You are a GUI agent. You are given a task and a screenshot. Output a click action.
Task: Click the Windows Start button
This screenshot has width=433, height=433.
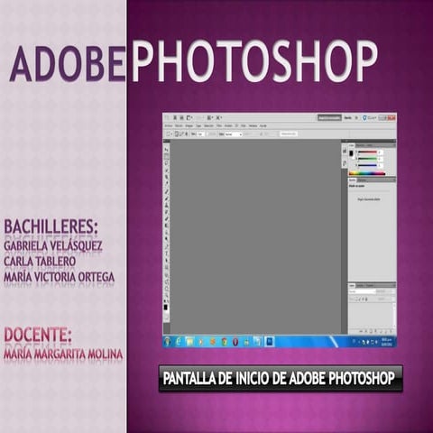[168, 342]
